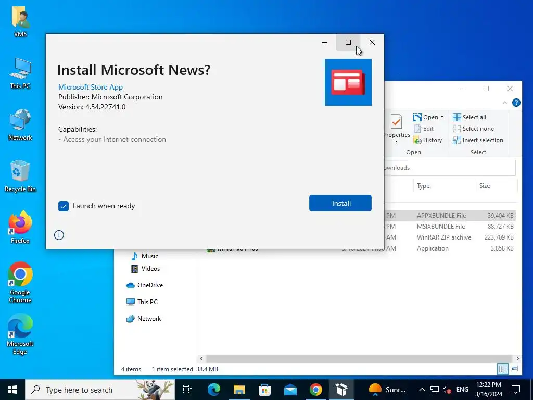Select the APPXBUNDLE File row
Image resolution: width=533 pixels, height=400 pixels.
click(x=450, y=215)
